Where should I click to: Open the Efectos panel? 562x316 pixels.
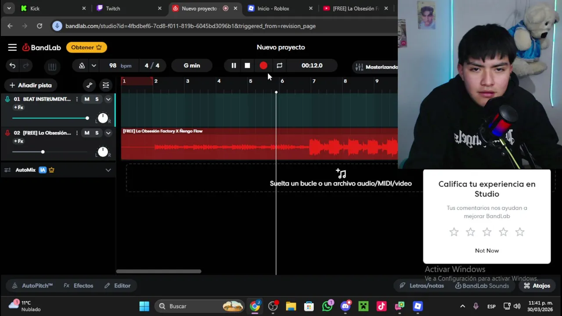(79, 286)
